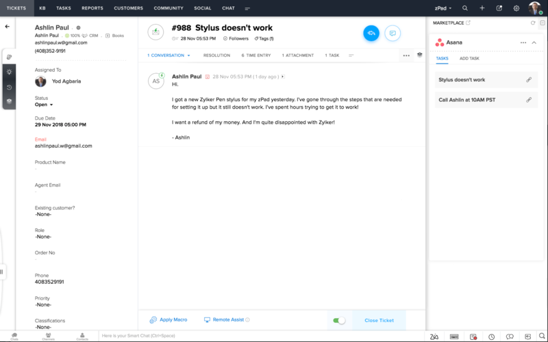Refresh the Marketplace panel

coord(533,23)
